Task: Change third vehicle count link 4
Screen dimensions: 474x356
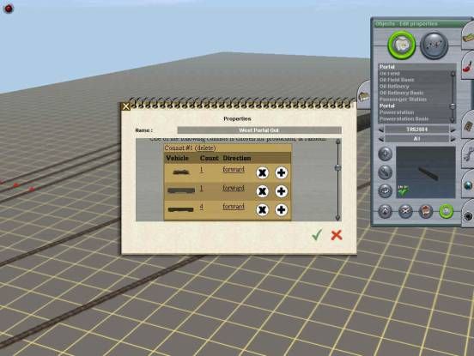Action: [202, 207]
